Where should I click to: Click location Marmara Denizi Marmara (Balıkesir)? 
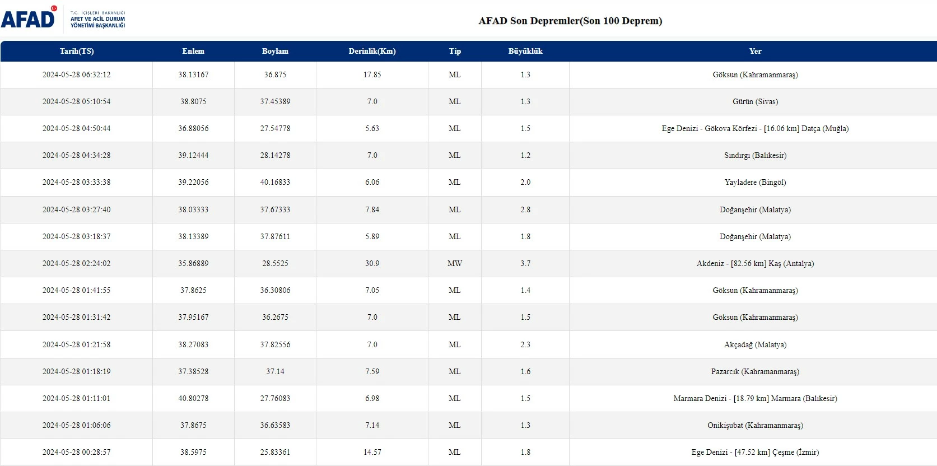click(755, 398)
